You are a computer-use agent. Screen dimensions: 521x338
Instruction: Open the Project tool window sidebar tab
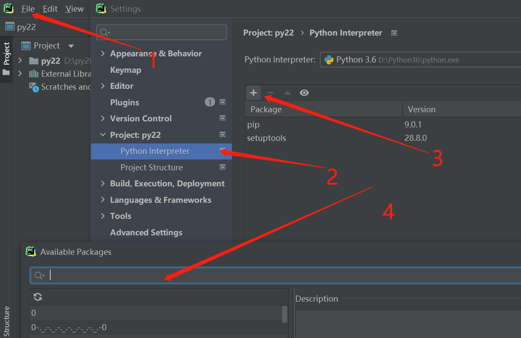[x=6, y=59]
